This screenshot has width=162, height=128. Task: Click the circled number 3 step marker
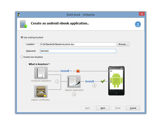click(x=94, y=86)
